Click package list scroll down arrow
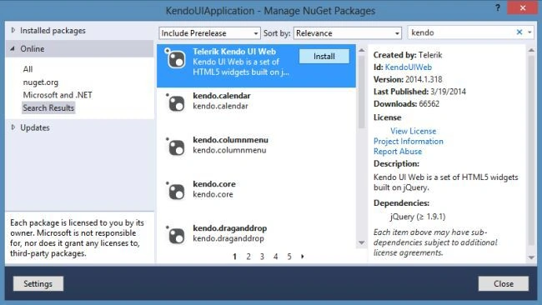542x305 pixels. [362, 242]
